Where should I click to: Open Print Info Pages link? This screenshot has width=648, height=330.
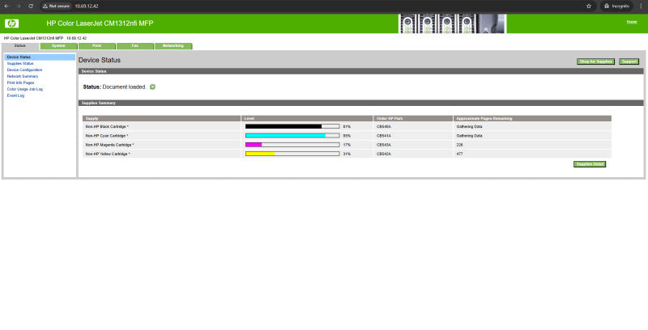pyautogui.click(x=20, y=83)
